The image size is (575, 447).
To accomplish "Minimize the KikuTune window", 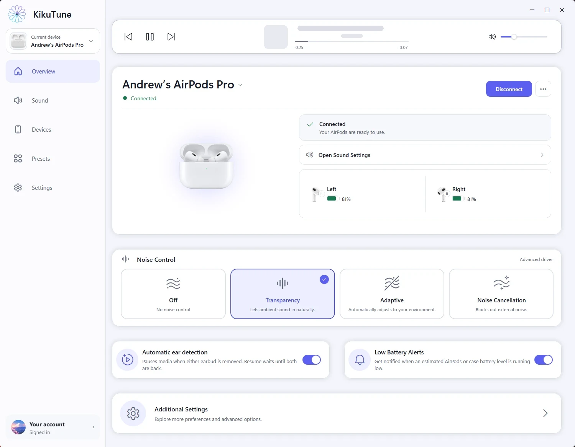I will (x=532, y=10).
